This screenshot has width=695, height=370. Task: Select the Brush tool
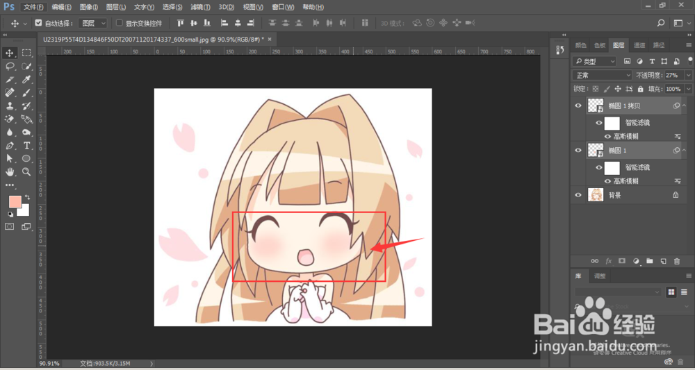26,93
